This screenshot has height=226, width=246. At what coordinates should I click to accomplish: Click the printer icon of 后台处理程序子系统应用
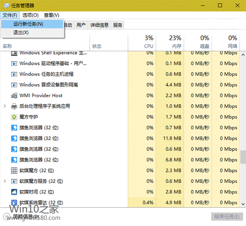tap(14, 106)
